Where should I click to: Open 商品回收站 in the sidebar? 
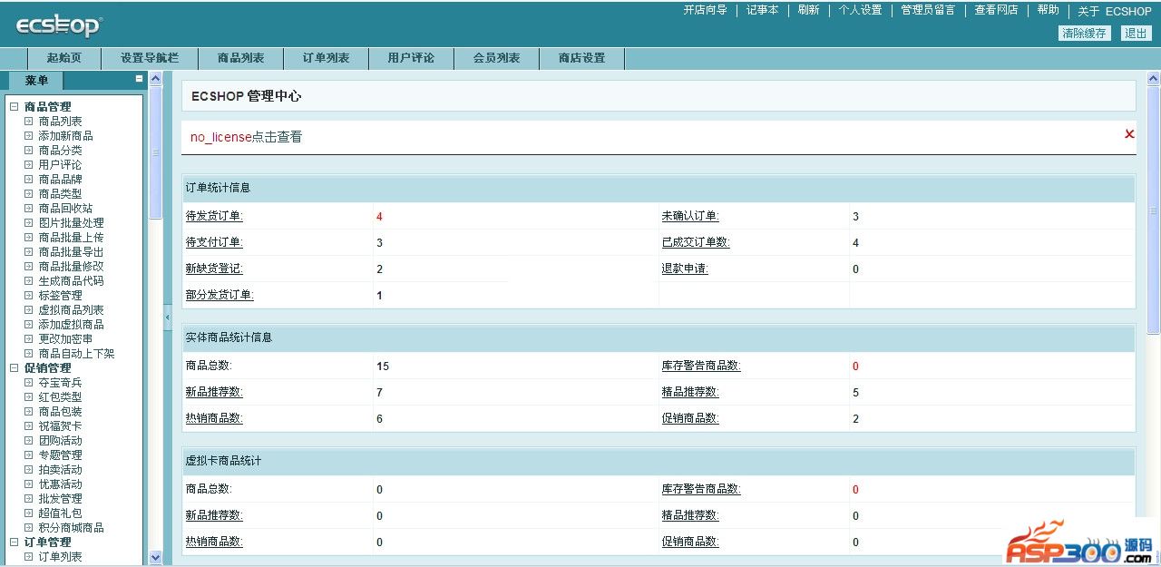(65, 209)
